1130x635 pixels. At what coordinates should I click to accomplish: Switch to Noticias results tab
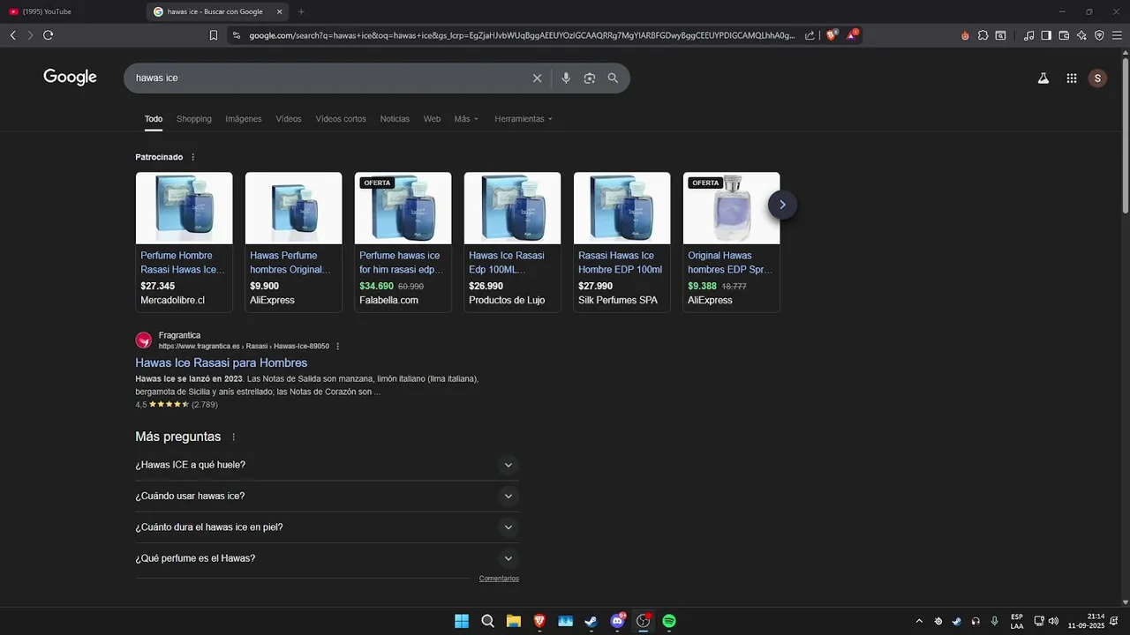395,119
